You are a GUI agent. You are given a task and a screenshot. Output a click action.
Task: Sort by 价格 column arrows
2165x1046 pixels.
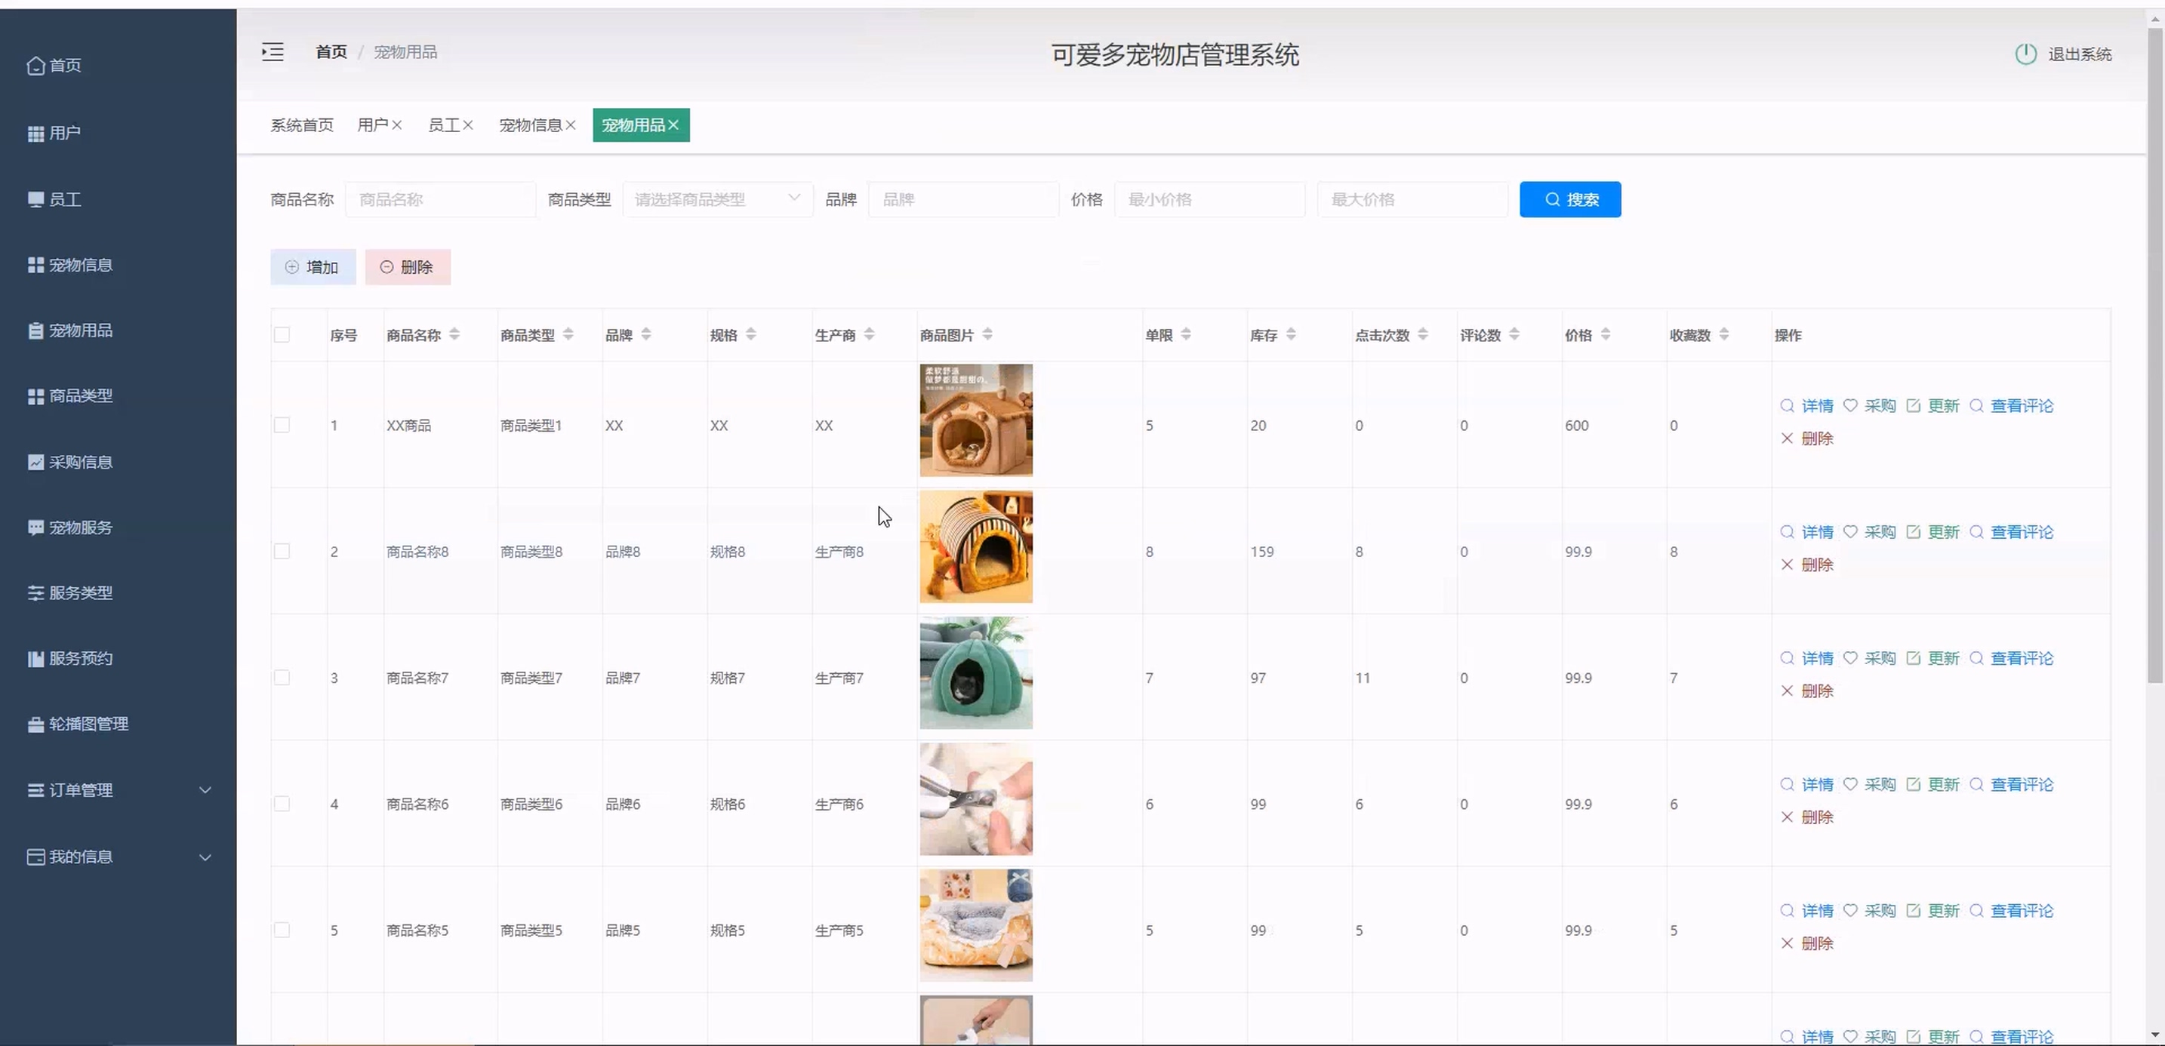(x=1606, y=334)
